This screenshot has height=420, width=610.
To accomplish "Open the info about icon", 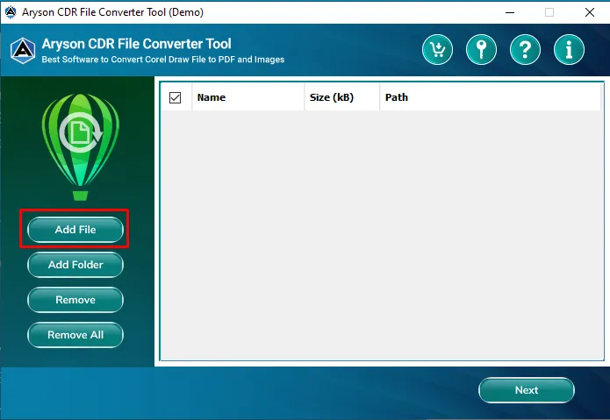I will coord(569,50).
